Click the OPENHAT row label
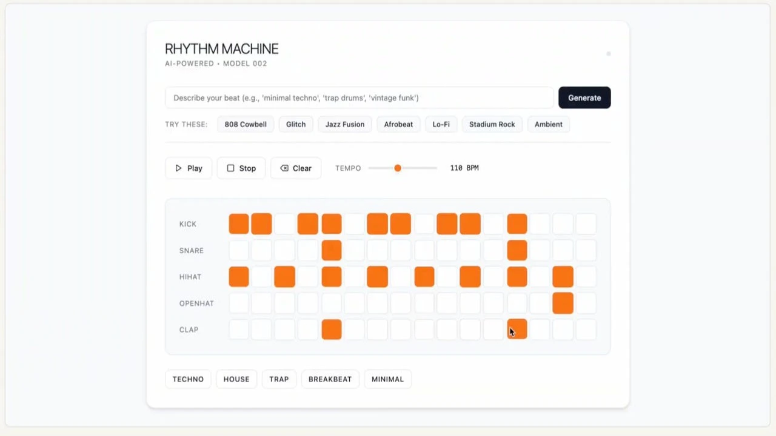 (196, 303)
